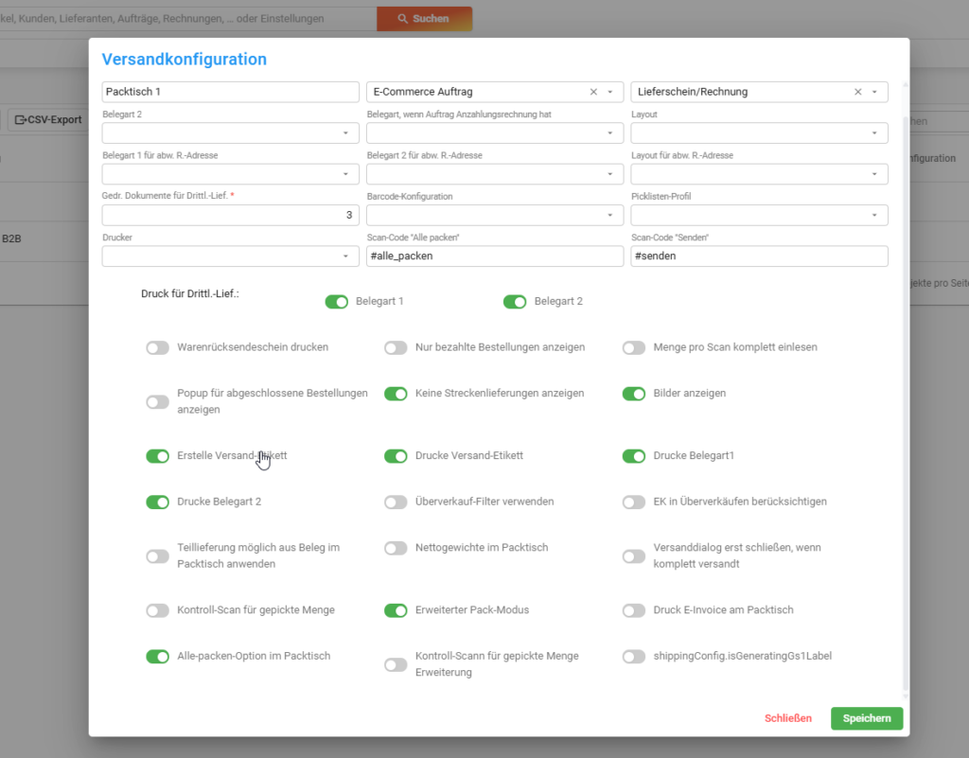Enable EK in Überverkäufen berücksichtigen
The width and height of the screenshot is (969, 758).
pos(634,502)
